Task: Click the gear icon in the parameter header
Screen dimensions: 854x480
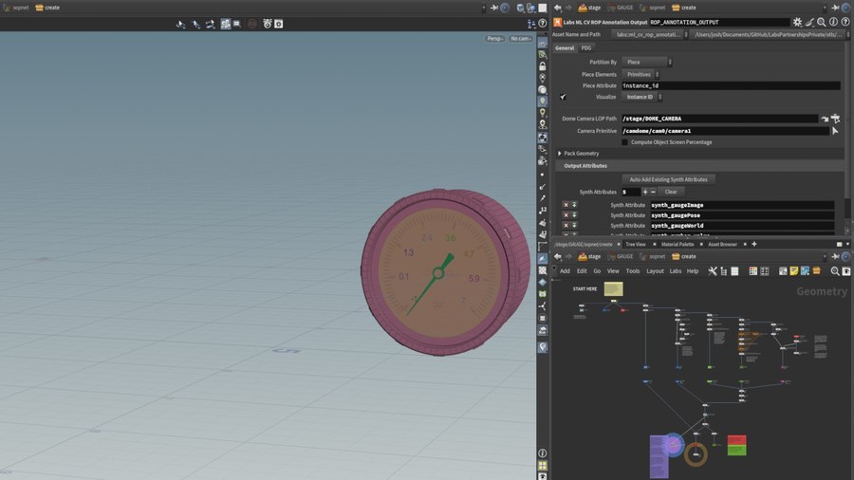Action: click(x=797, y=22)
